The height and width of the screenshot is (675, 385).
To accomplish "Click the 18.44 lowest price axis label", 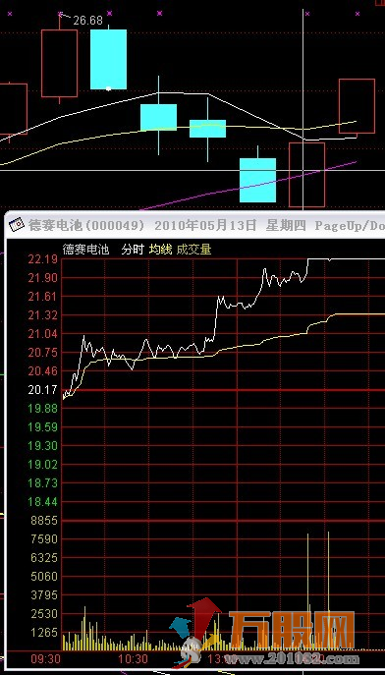I will click(43, 501).
